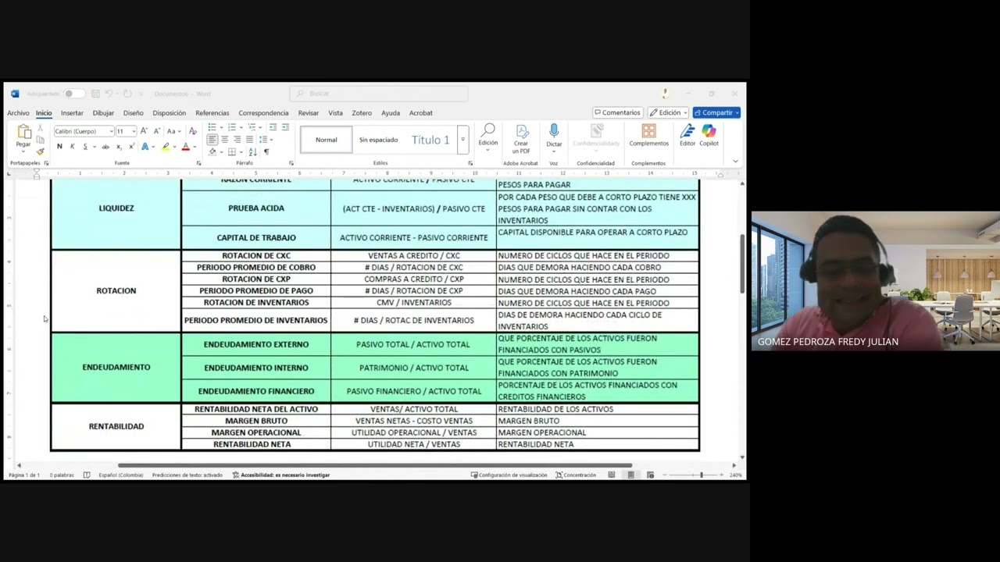Toggle superscript formatting

(131, 147)
